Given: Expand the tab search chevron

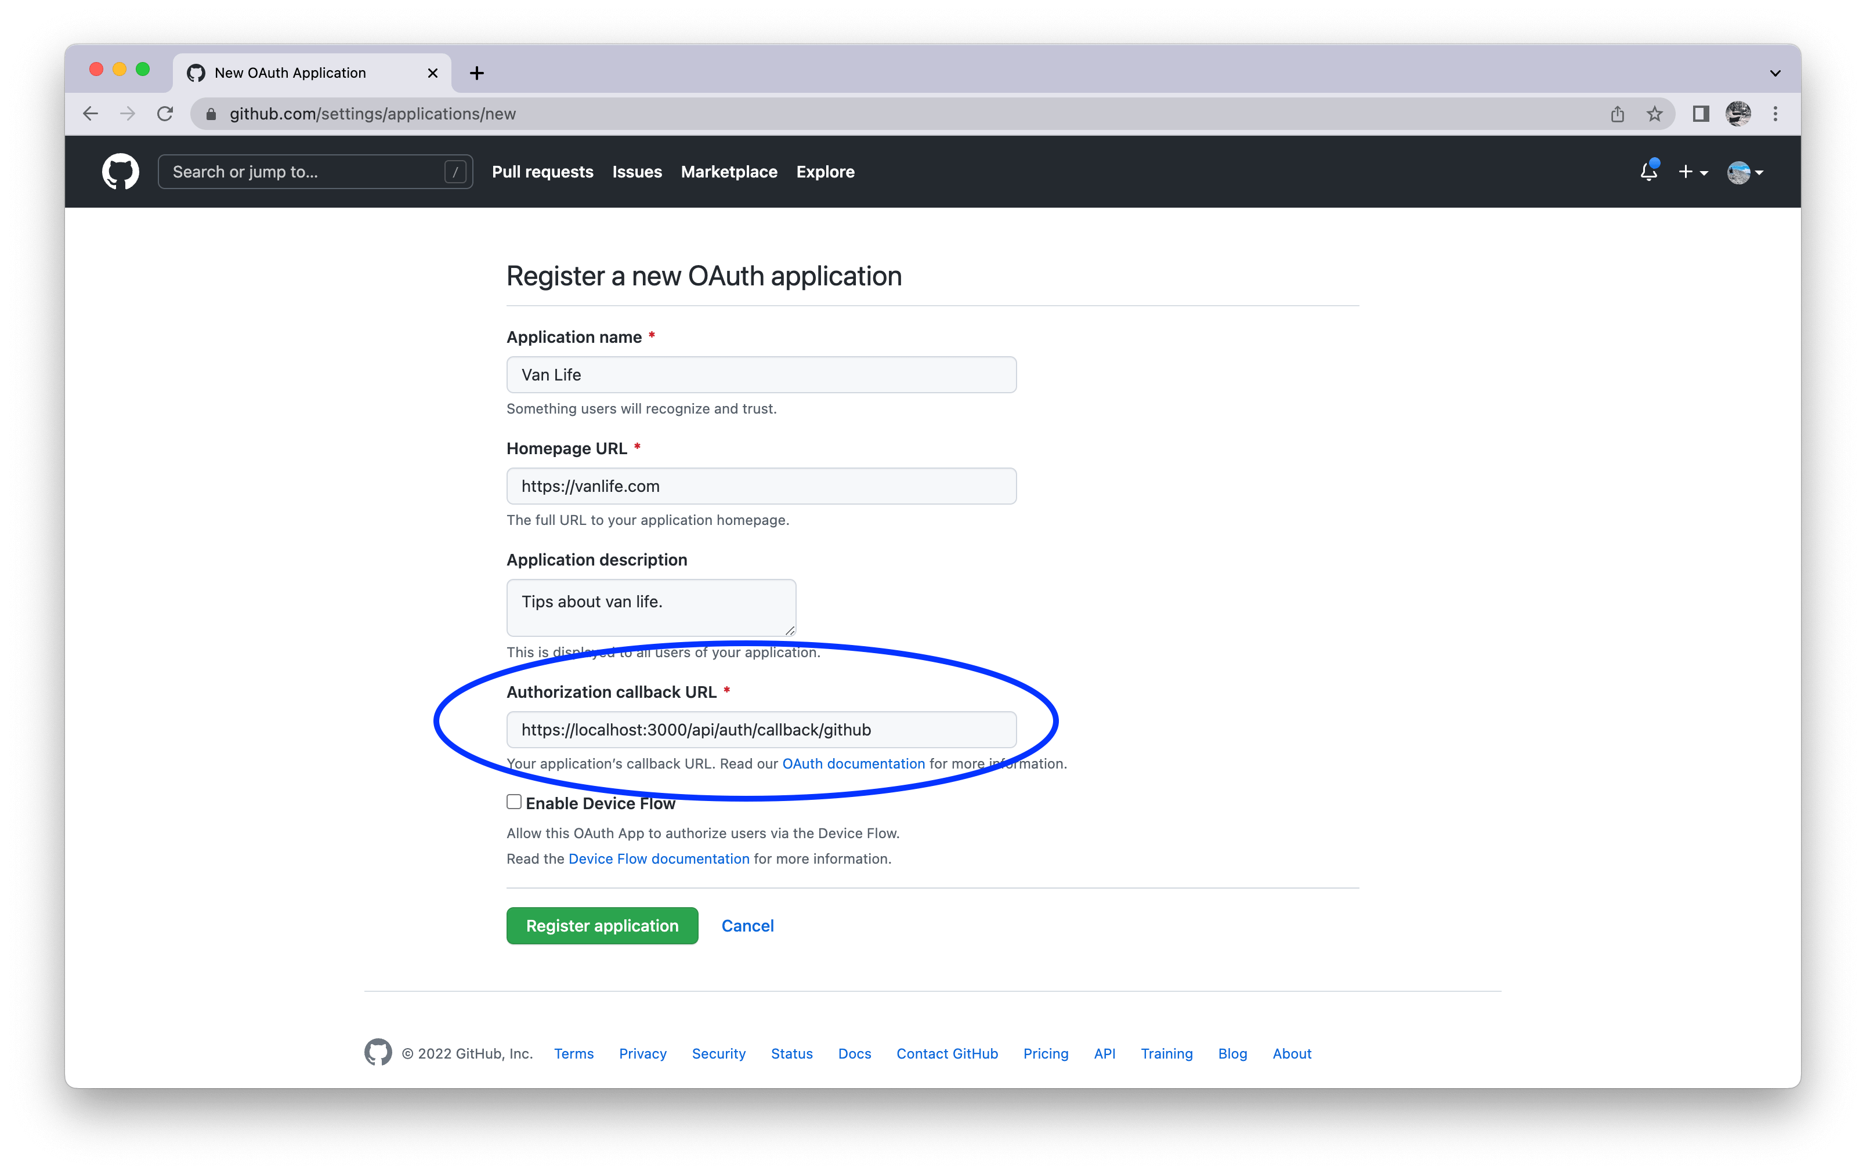Looking at the screenshot, I should point(1774,73).
